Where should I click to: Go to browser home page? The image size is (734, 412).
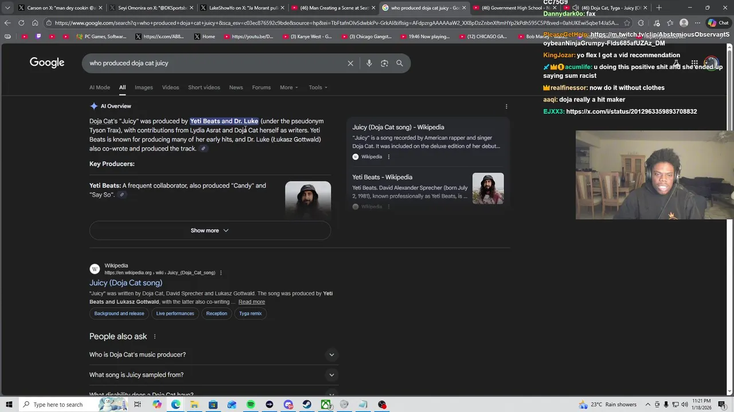(x=35, y=23)
